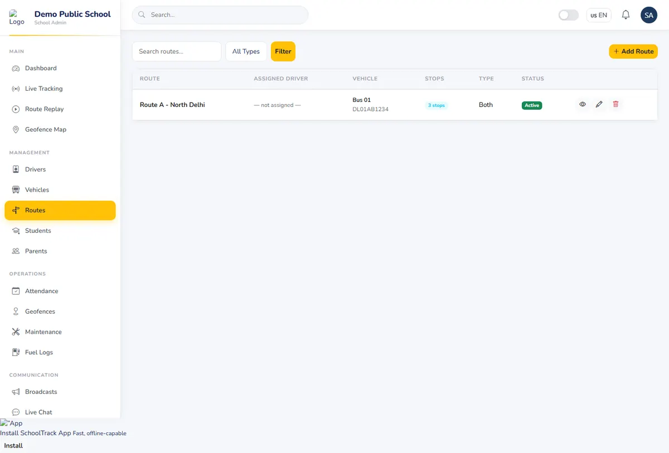
Task: Click the VEHICLE column header
Action: [x=365, y=79]
